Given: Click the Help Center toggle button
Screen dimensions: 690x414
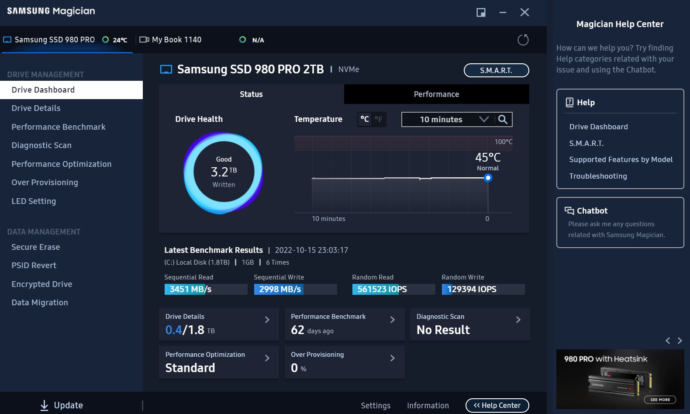Looking at the screenshot, I should 497,405.
